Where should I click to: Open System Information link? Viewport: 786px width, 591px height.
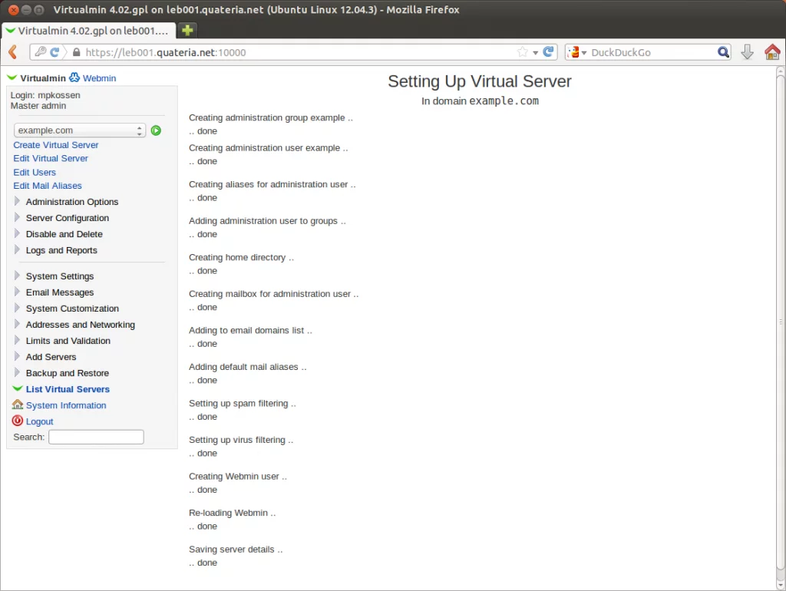click(x=66, y=405)
